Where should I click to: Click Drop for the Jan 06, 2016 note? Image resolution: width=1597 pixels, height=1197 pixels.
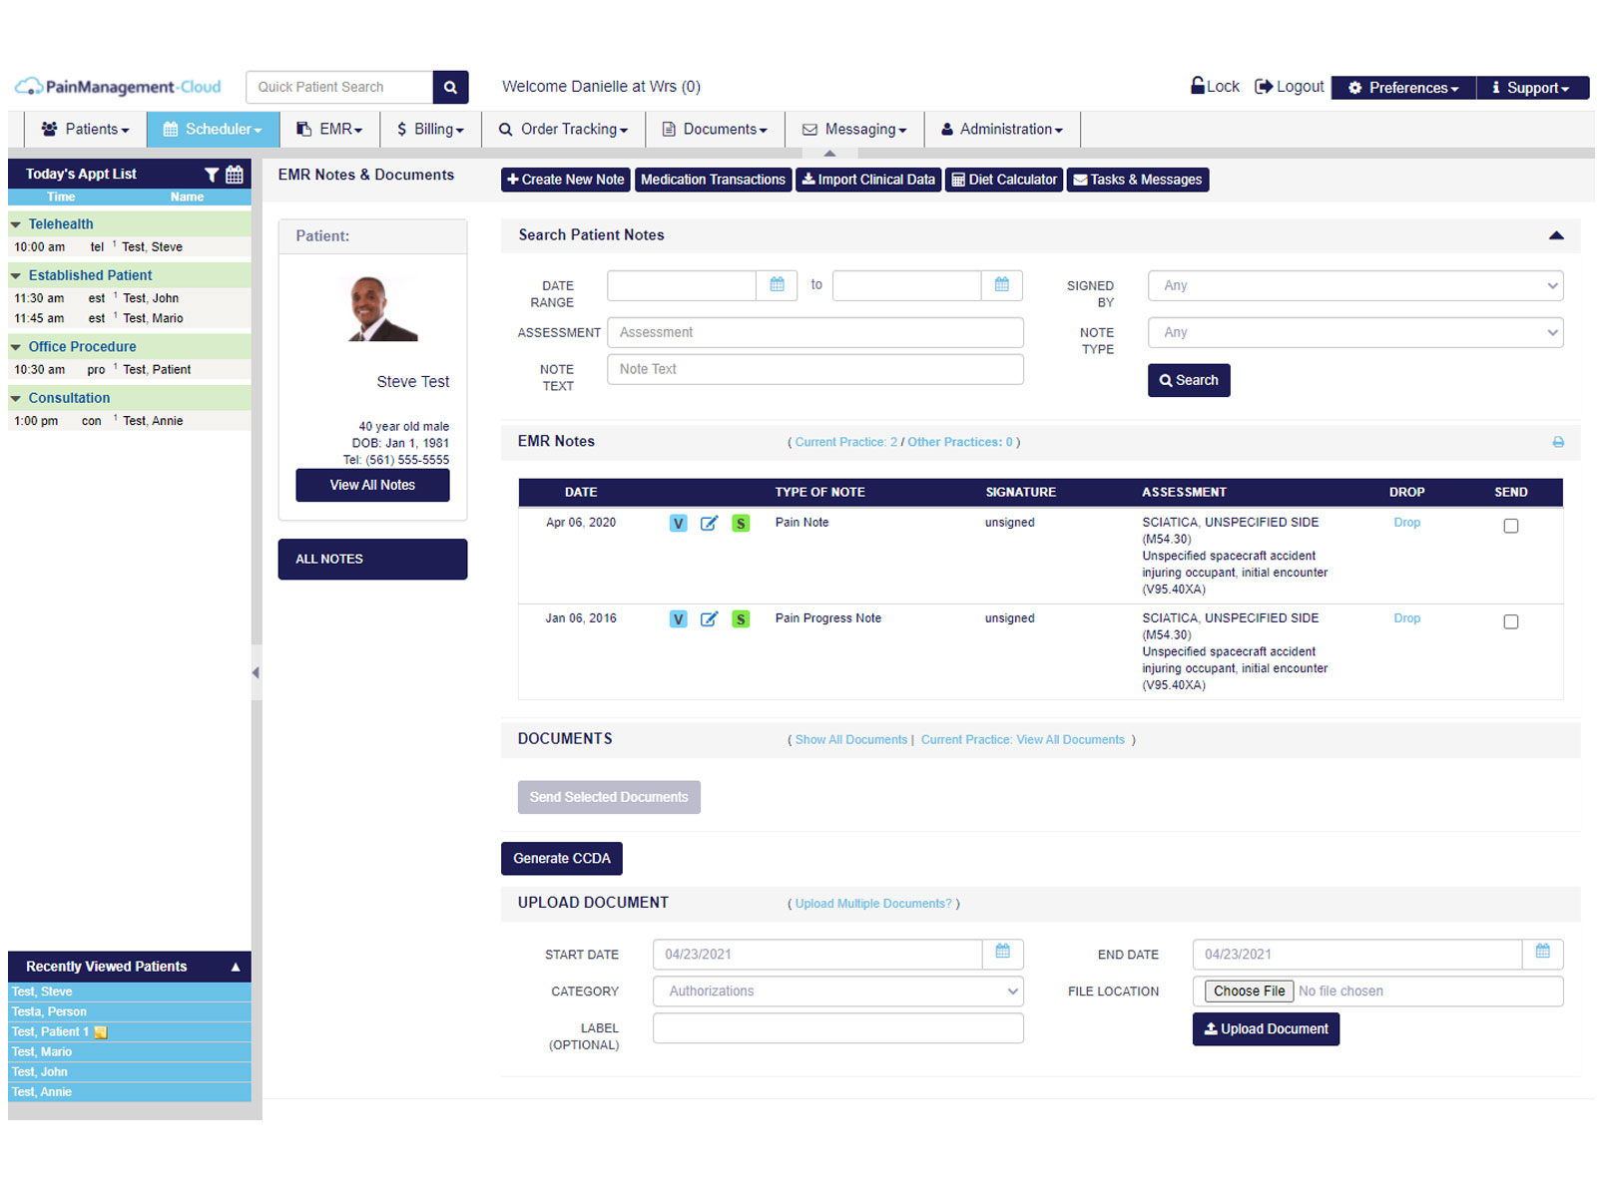coord(1406,618)
